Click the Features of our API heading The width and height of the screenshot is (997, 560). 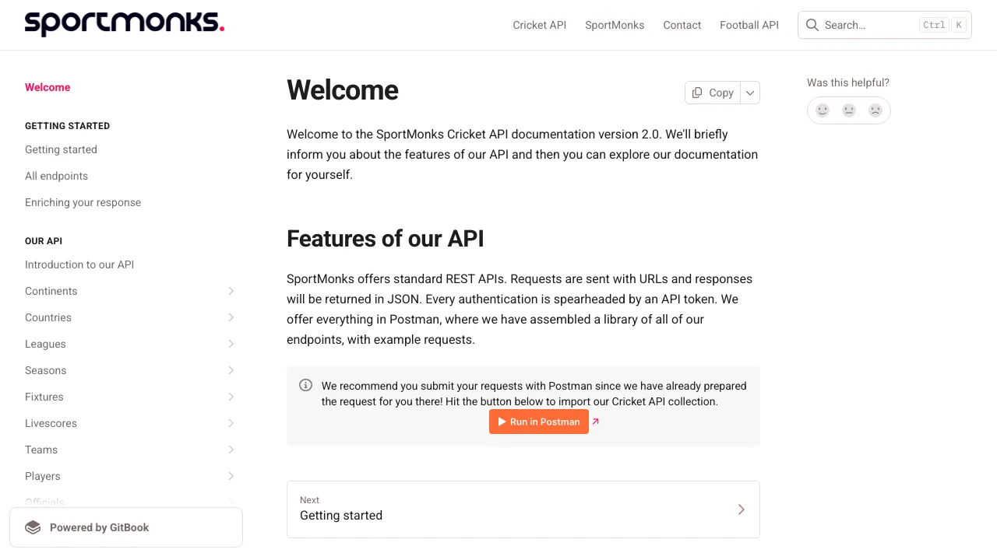(386, 238)
